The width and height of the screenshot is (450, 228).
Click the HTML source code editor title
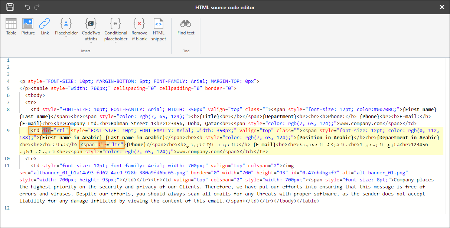[225, 7]
